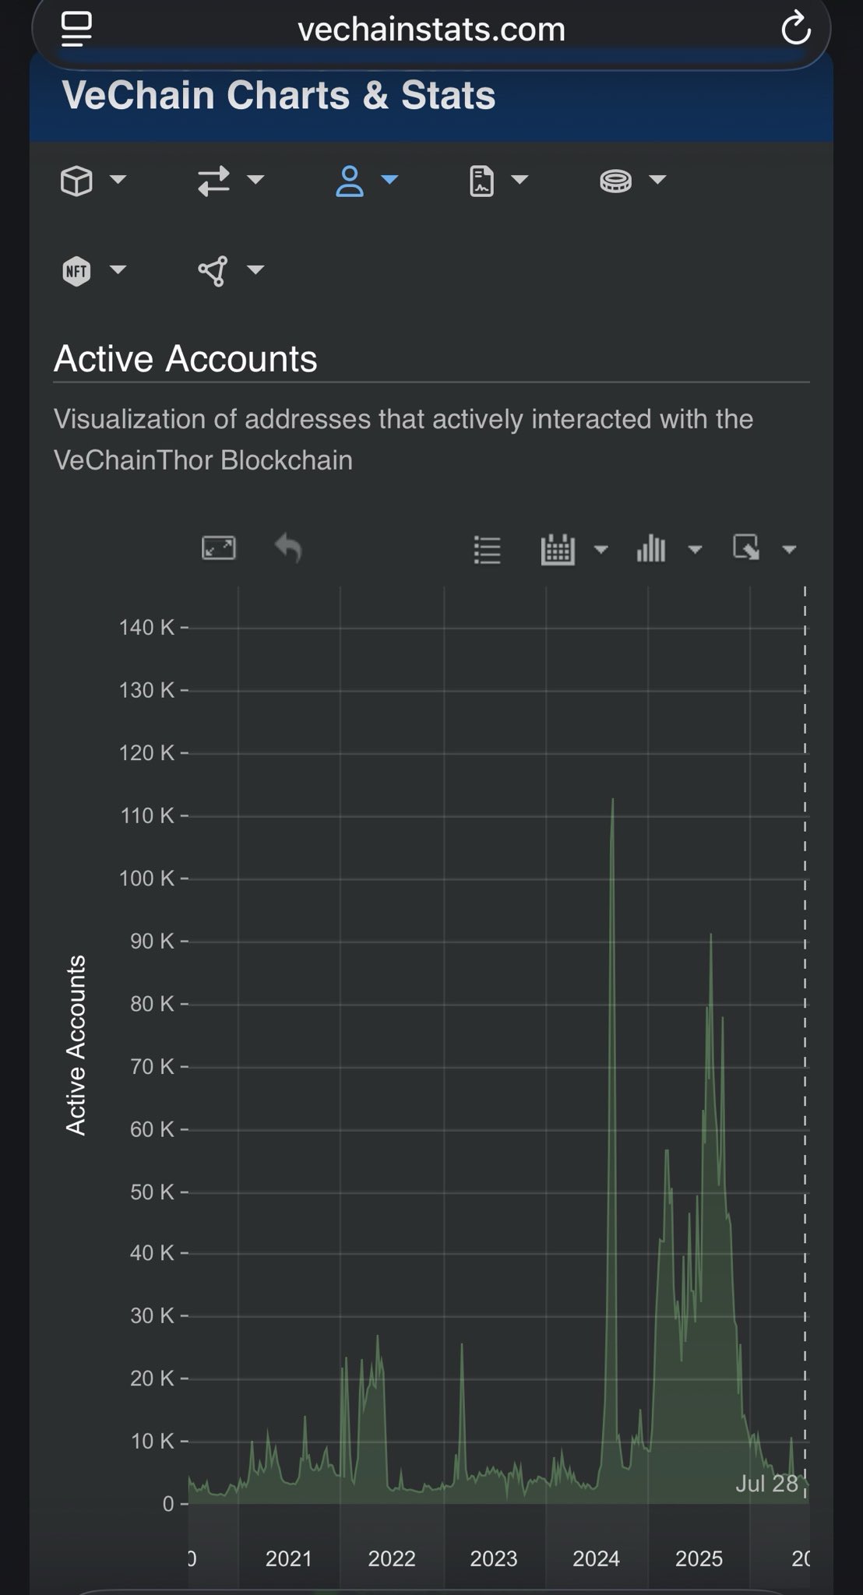Click VeChain Charts & Stats header title

click(x=279, y=96)
